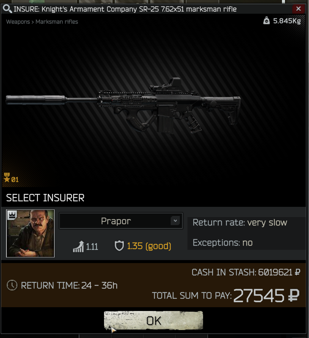Open the Weapons breadcrumb category
The image size is (309, 338).
18,22
